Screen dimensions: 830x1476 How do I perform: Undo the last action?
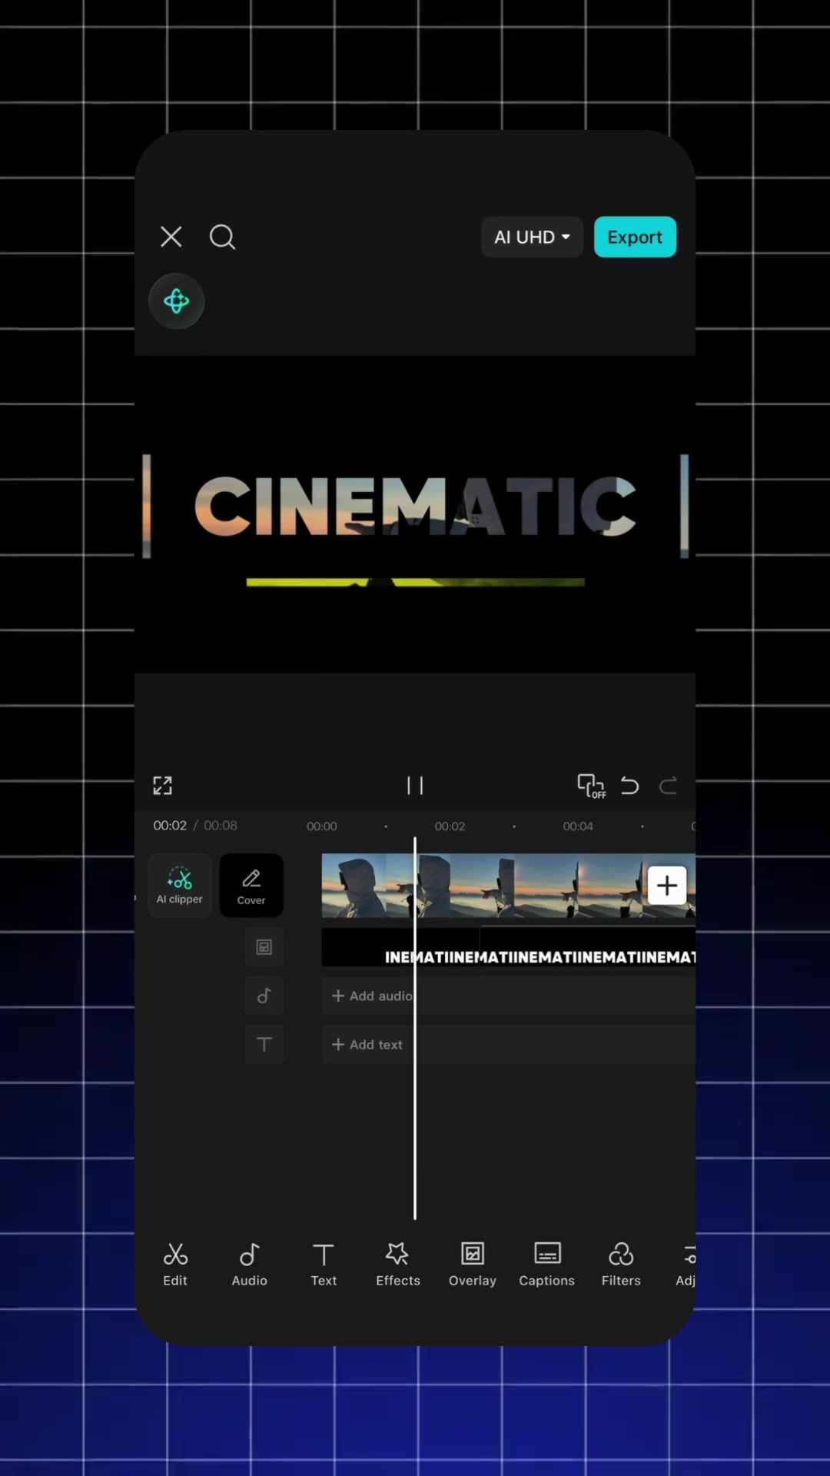click(x=630, y=786)
